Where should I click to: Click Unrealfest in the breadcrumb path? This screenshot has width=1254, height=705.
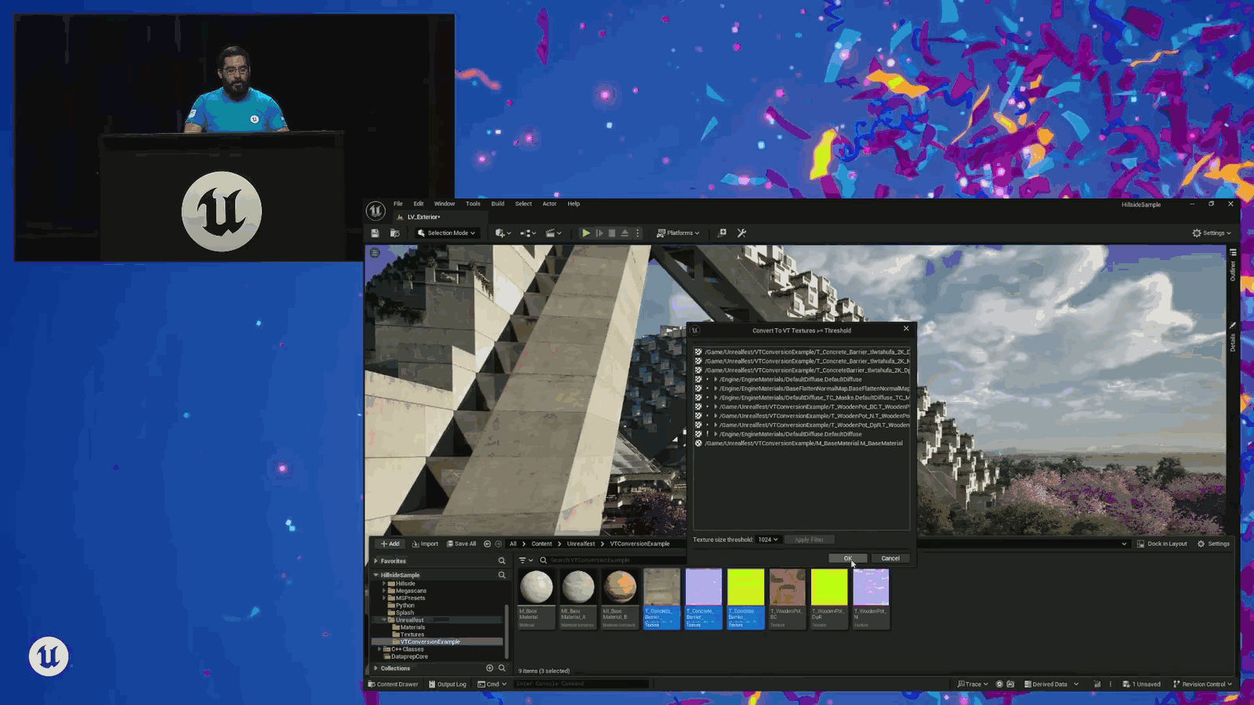click(581, 544)
